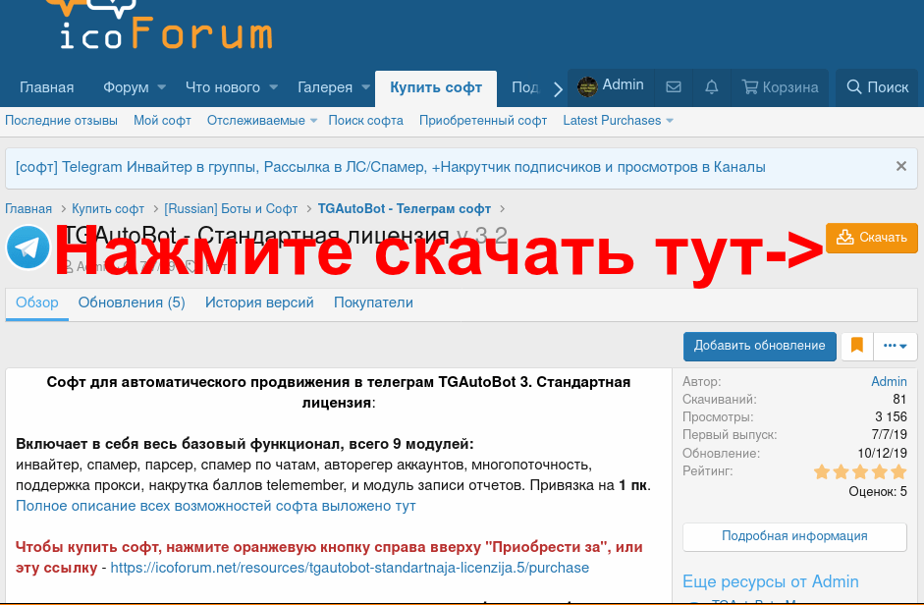Open Последние отзывы link
Viewport: 924px width, 605px height.
pos(61,120)
